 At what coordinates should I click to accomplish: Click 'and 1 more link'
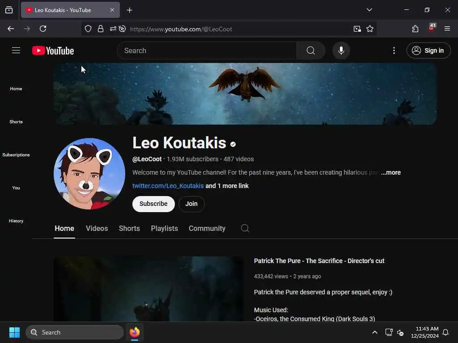[x=227, y=186]
